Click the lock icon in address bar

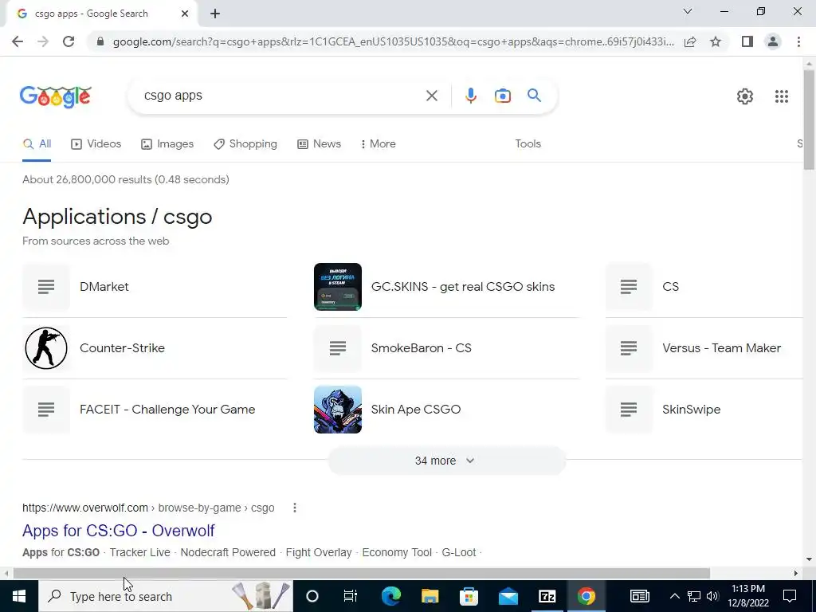(x=100, y=41)
